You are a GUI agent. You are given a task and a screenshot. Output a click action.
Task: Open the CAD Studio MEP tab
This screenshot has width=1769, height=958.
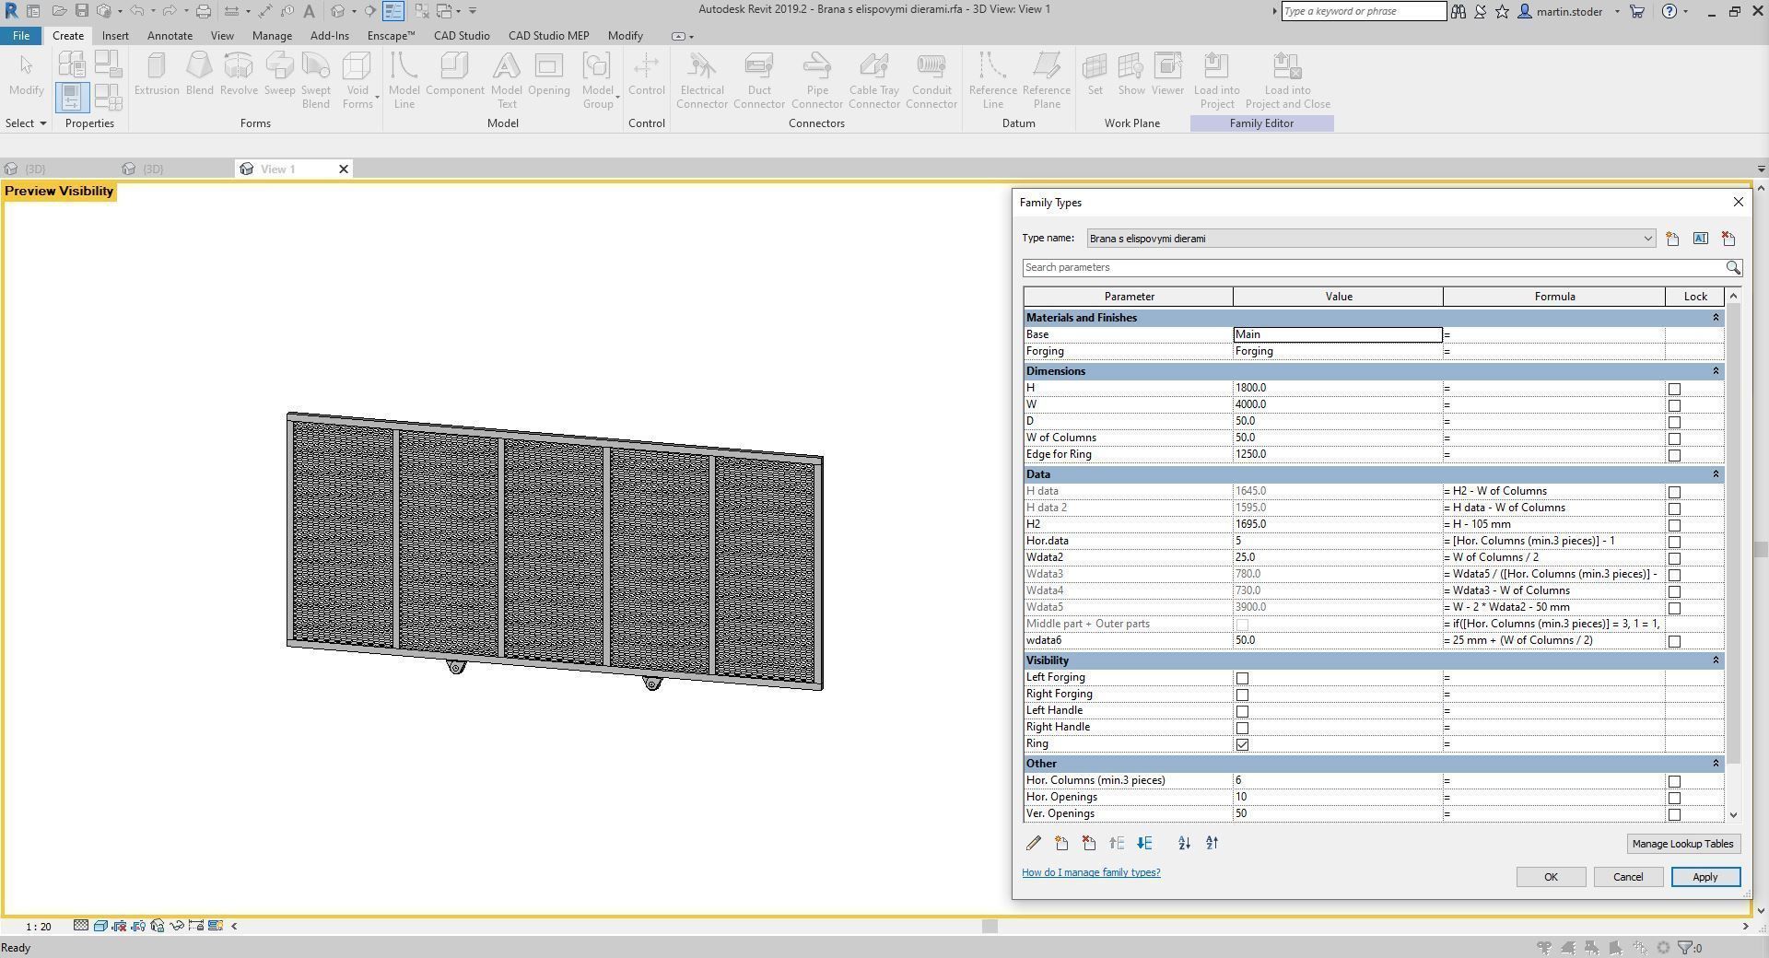[548, 36]
